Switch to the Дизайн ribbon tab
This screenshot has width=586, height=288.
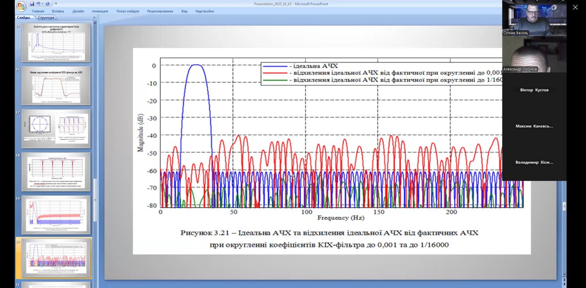pyautogui.click(x=78, y=11)
